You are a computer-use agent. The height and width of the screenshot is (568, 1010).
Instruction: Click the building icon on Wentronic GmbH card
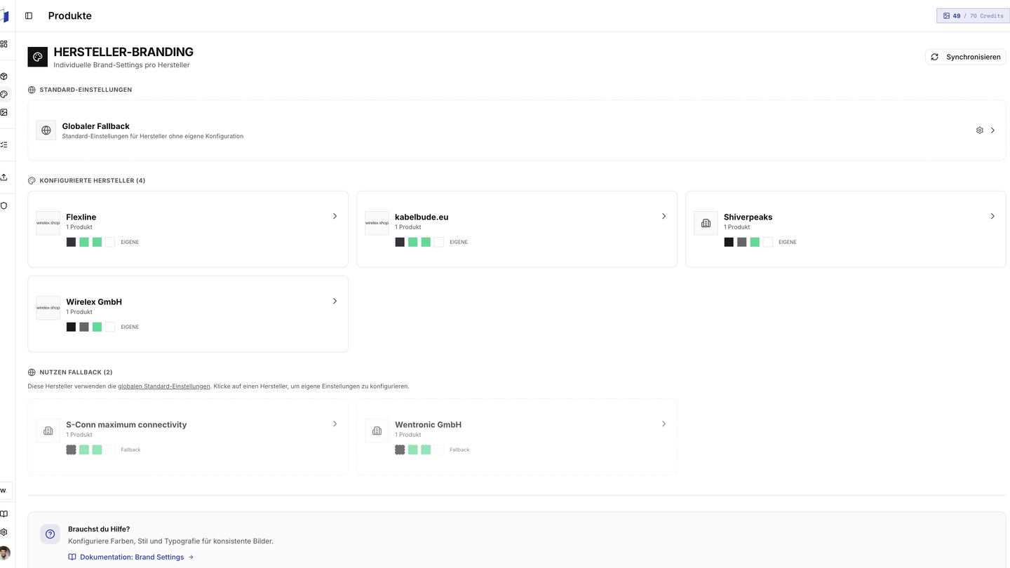click(377, 431)
